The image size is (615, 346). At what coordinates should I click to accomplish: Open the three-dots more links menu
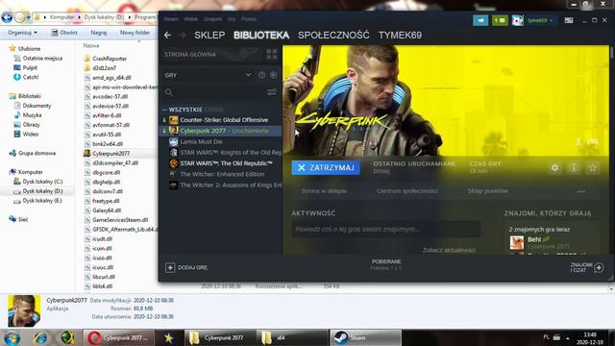[x=580, y=191]
